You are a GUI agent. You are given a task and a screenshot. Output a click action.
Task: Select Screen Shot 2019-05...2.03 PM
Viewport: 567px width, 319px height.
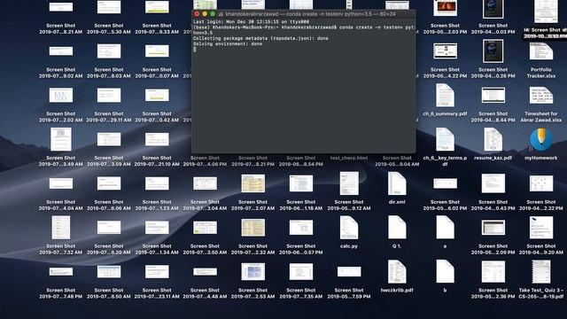[445, 8]
